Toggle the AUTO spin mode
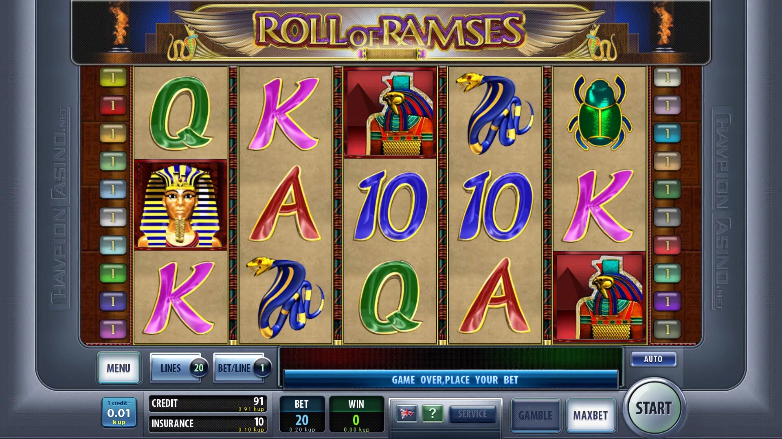 (x=653, y=359)
